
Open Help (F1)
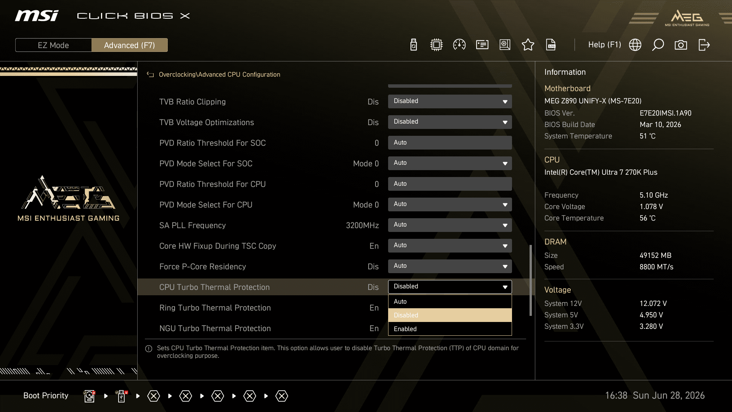click(605, 45)
